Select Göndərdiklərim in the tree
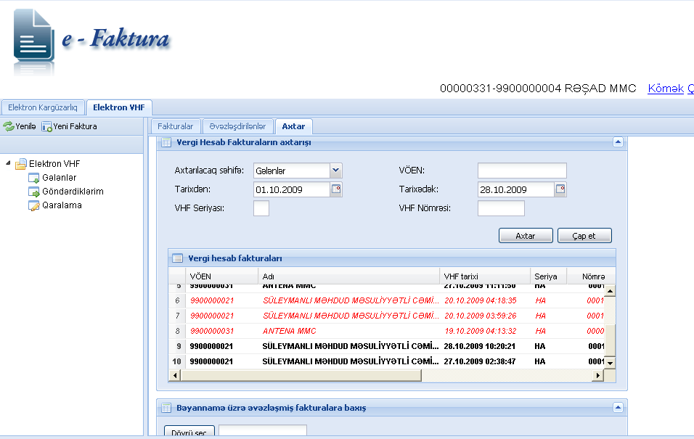 (x=73, y=192)
